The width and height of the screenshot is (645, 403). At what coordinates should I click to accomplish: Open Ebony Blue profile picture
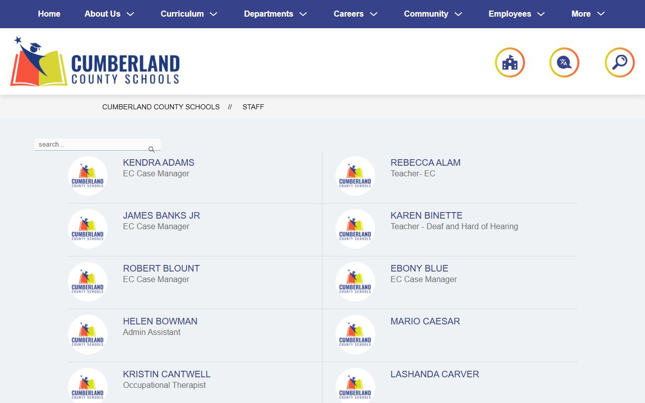point(355,282)
